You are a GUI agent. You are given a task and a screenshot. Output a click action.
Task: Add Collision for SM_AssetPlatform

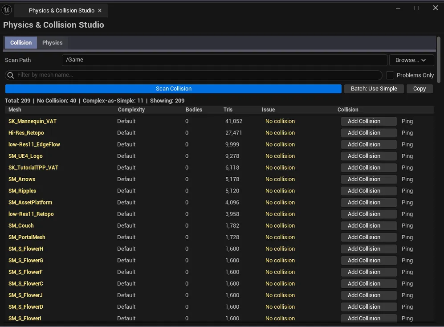click(x=369, y=203)
